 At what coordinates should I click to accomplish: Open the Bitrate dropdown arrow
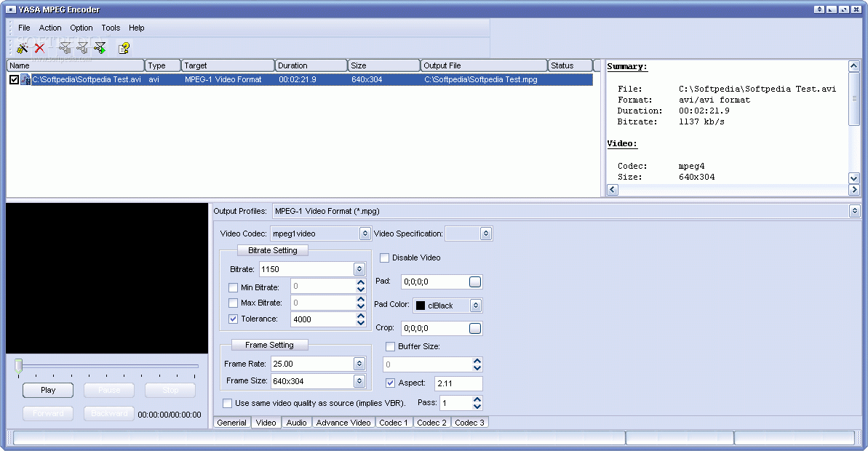tap(359, 269)
